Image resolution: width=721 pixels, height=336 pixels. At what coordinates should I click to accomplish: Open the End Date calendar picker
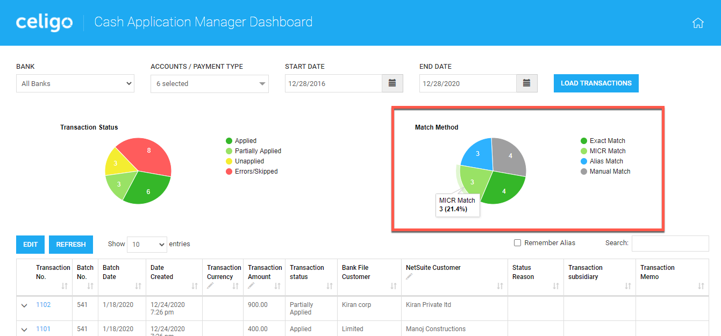point(527,83)
